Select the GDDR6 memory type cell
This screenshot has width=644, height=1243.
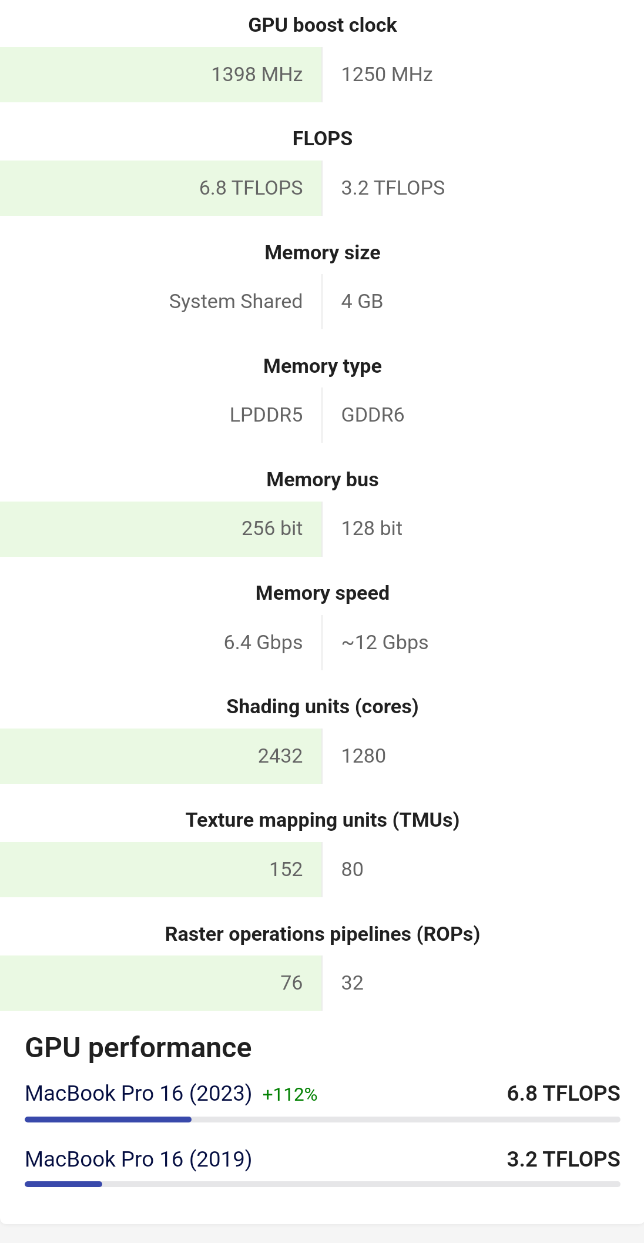coord(373,415)
